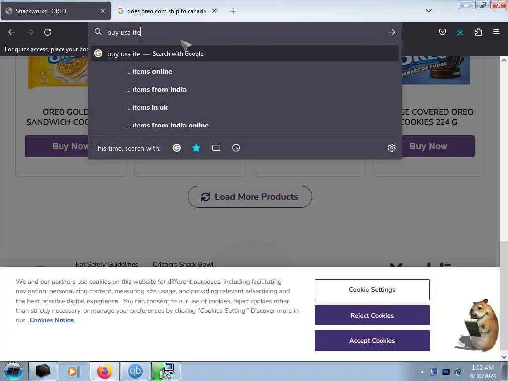The height and width of the screenshot is (381, 508).
Task: Expand the list all tabs chevron
Action: 429,11
